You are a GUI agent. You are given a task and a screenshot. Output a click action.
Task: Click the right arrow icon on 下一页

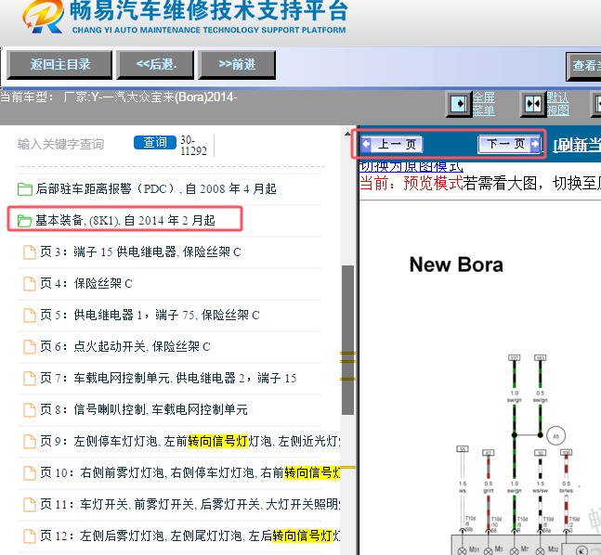point(535,144)
